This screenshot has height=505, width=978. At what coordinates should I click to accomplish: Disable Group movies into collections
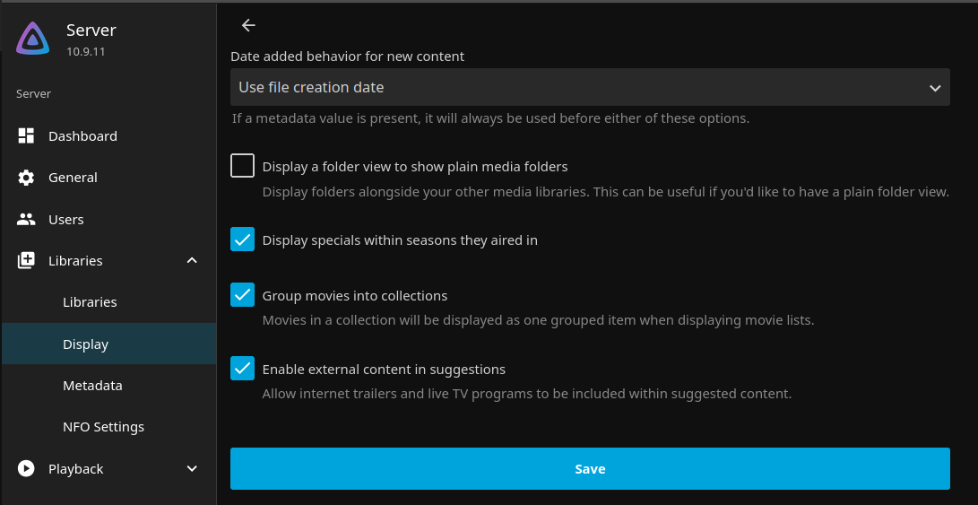click(x=242, y=295)
